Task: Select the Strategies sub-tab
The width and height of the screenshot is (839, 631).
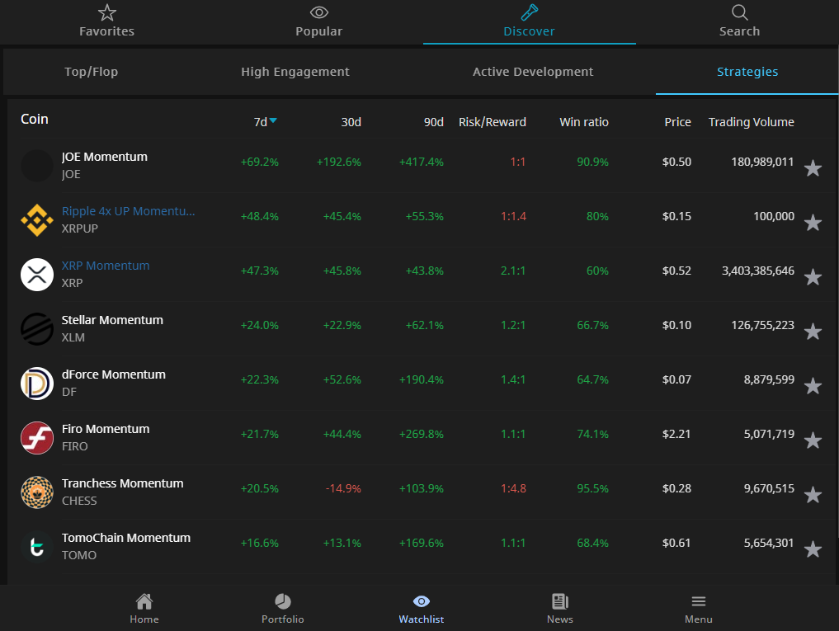Action: click(x=747, y=72)
